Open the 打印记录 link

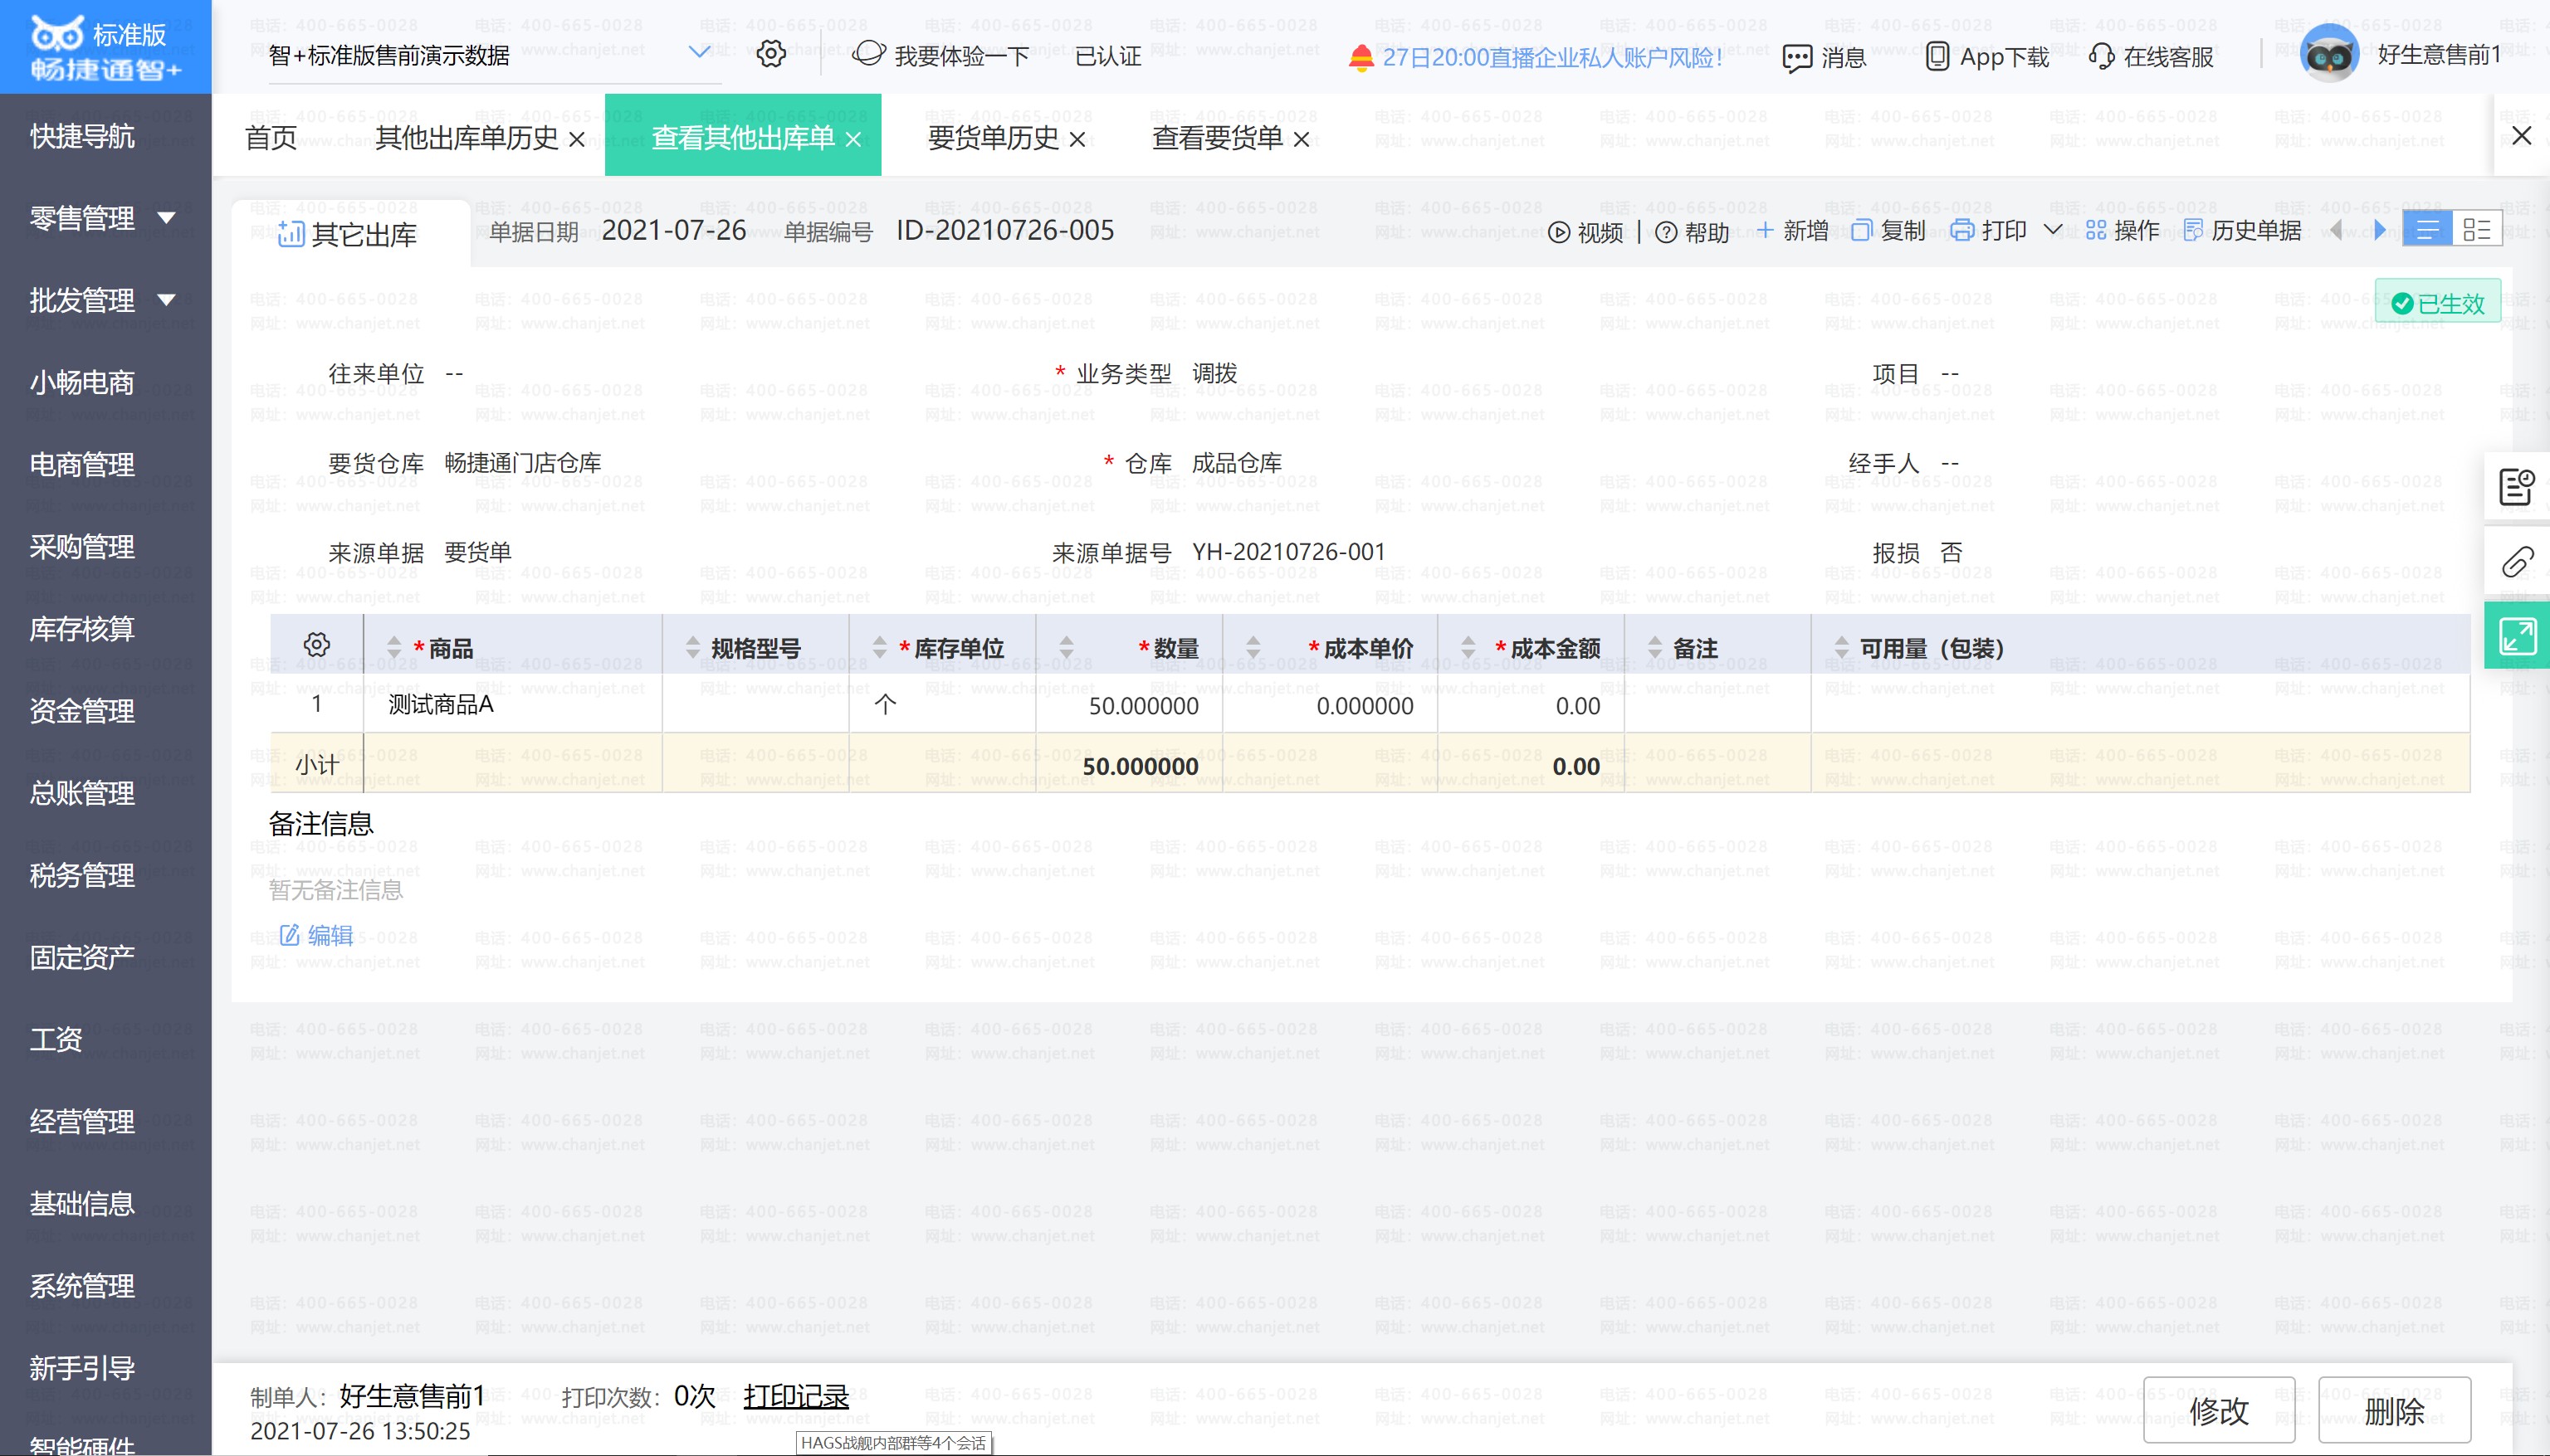pos(795,1396)
